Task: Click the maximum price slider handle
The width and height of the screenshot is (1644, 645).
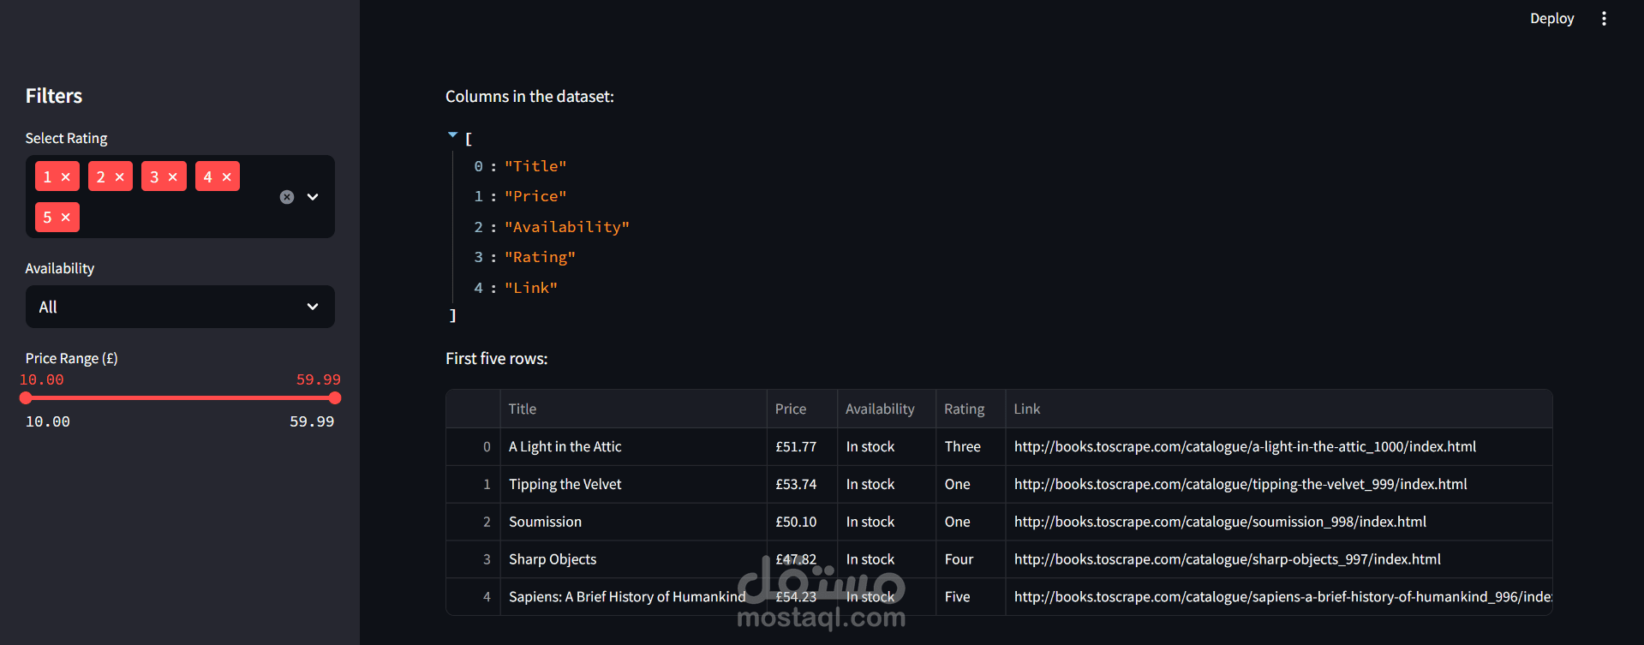Action: (335, 397)
